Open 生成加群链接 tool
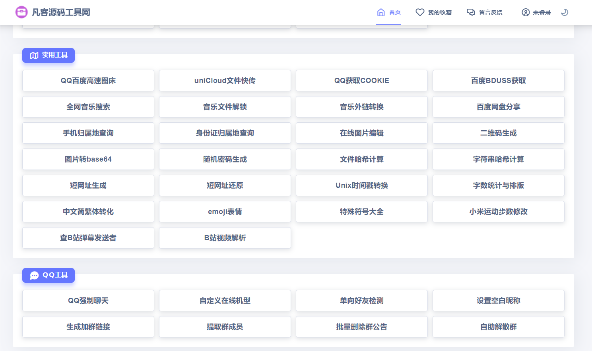The width and height of the screenshot is (592, 351). (x=88, y=327)
